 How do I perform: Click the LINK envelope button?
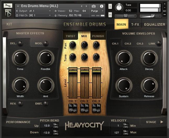point(152,43)
